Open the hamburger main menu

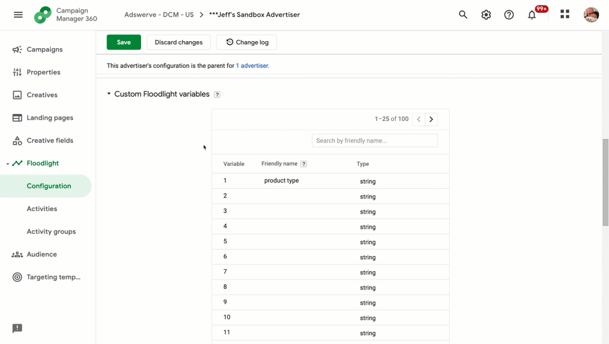(x=18, y=15)
